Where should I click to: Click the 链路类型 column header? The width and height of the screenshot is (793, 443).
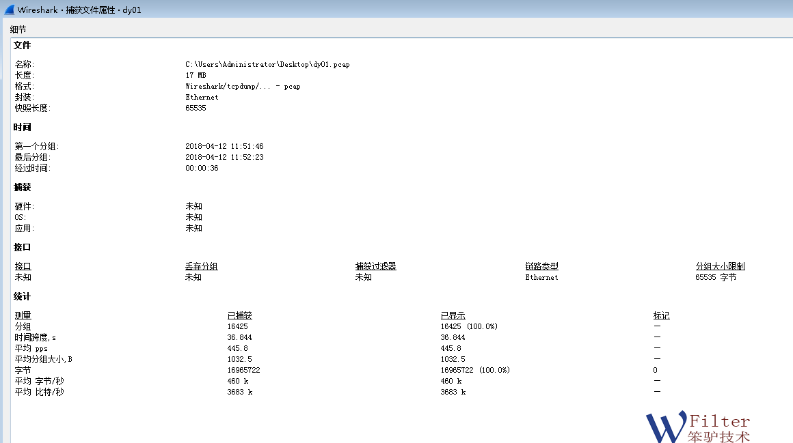(x=541, y=266)
